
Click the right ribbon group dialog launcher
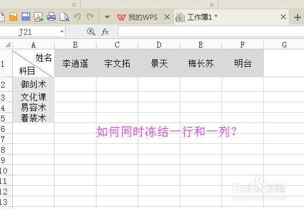click(212, 5)
